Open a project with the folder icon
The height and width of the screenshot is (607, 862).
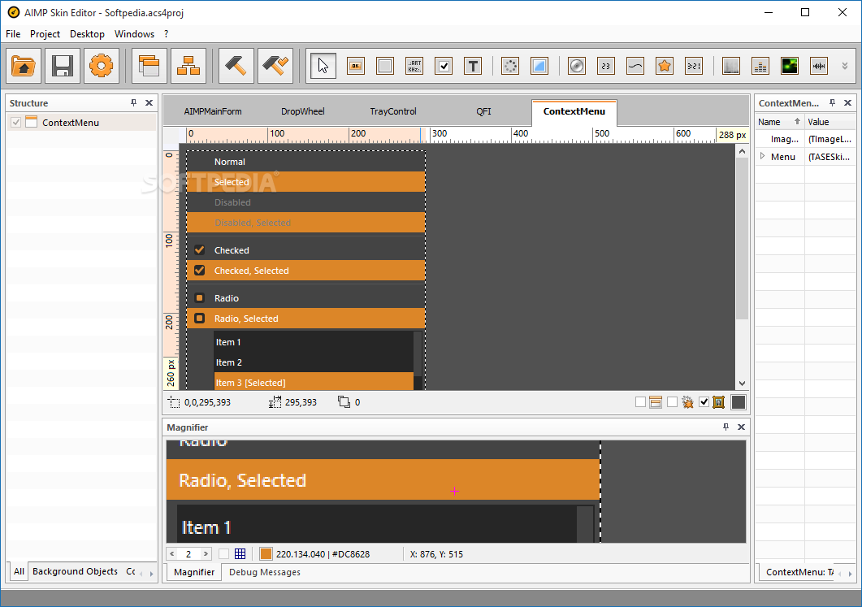click(x=24, y=67)
